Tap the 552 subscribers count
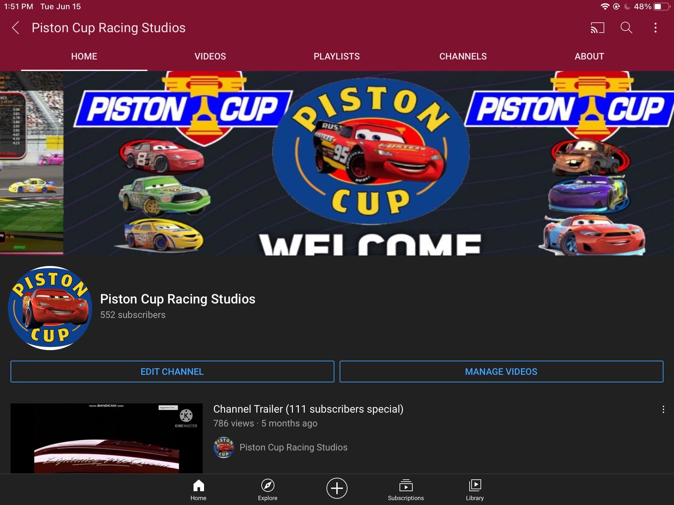 pos(133,315)
